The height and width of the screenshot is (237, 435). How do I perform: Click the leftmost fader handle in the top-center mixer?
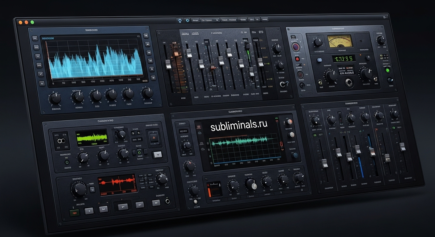tap(168, 64)
